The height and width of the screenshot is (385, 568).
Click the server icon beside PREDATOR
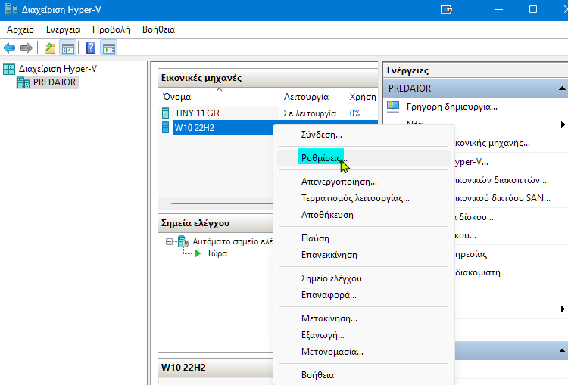click(x=23, y=82)
